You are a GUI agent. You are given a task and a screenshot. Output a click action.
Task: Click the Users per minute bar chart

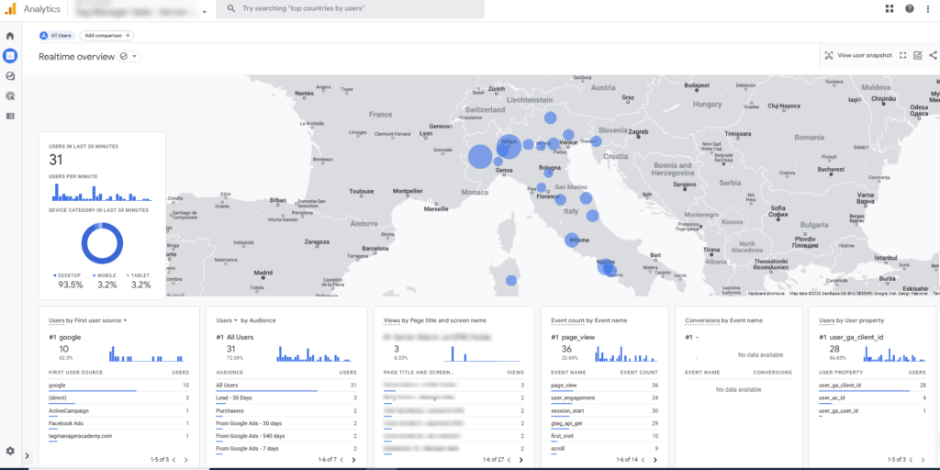click(102, 193)
